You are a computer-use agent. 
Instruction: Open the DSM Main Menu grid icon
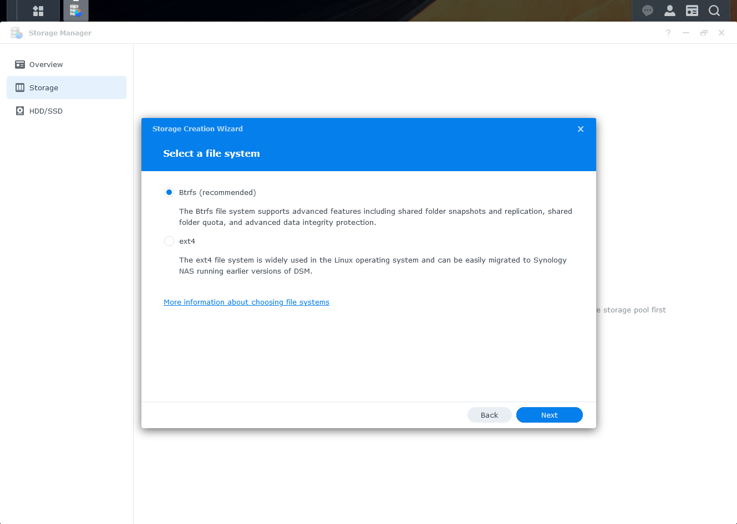pos(38,11)
